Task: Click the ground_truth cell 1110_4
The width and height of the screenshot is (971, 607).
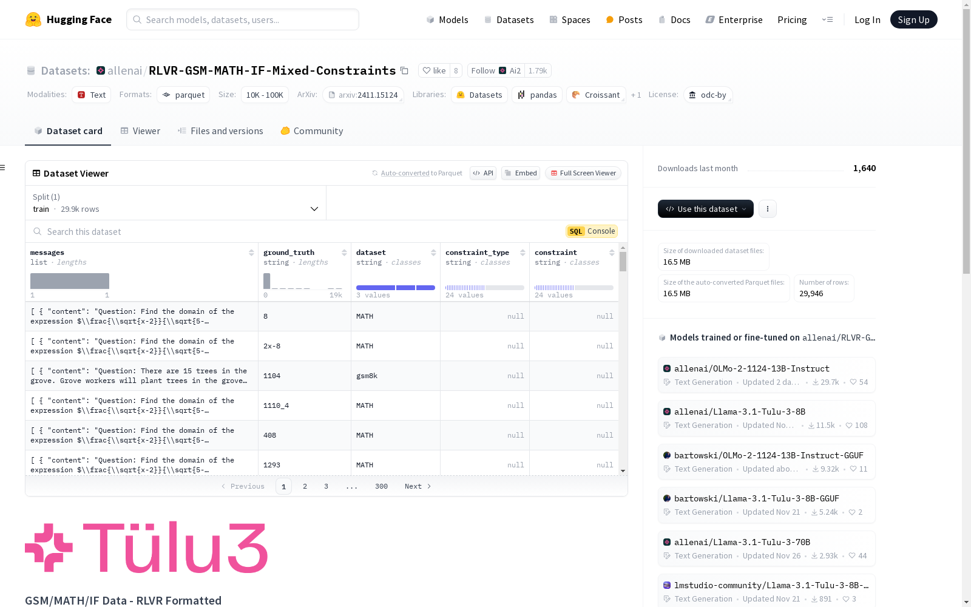Action: coord(305,405)
